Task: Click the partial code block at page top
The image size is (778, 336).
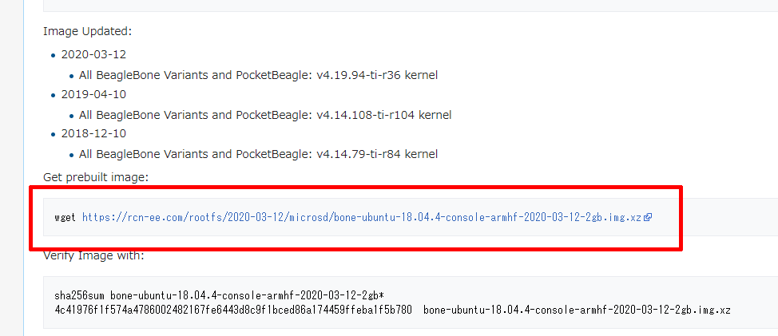Action: coord(411,6)
